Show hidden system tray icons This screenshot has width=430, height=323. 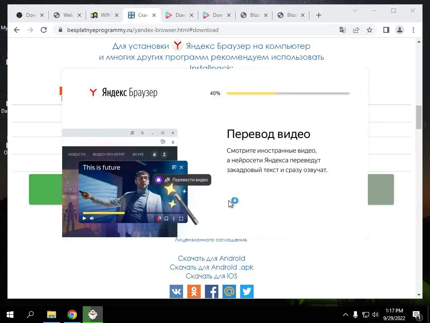[346, 315]
